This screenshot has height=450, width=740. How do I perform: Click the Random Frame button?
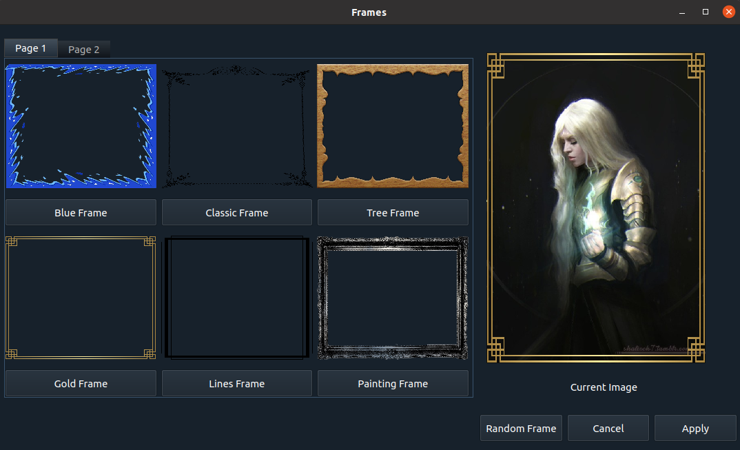coord(521,428)
